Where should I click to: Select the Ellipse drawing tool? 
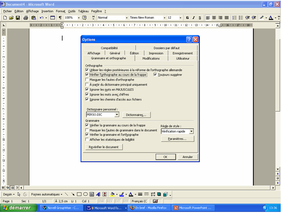pyautogui.click(x=86, y=194)
